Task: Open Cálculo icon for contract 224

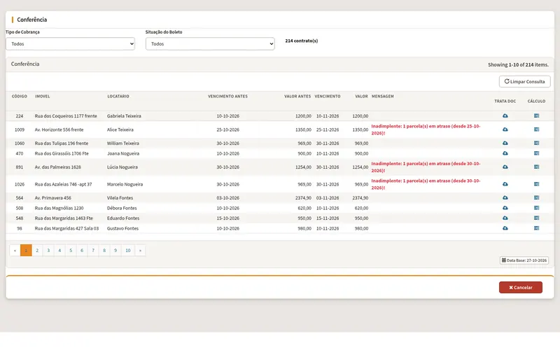Action: tap(536, 115)
